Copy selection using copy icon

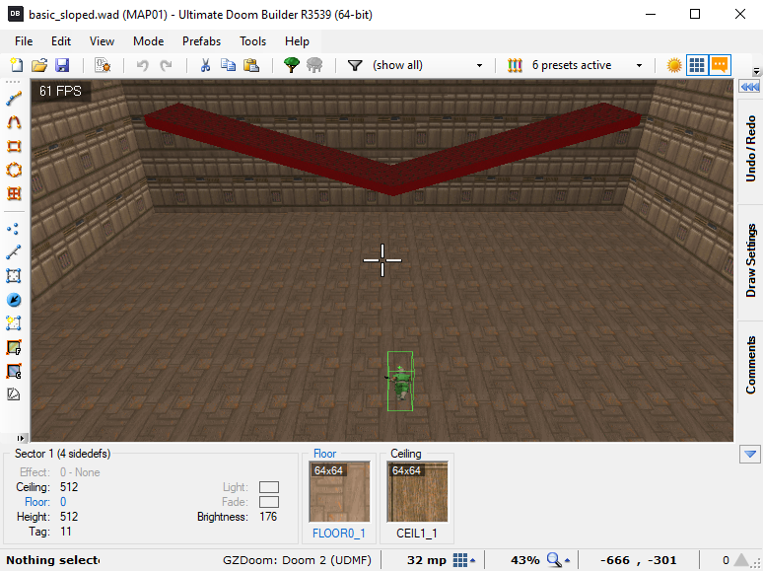point(228,65)
